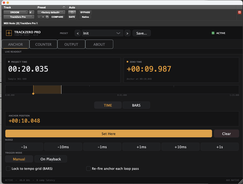
Task: Click the 48.0 kHz status bar text
Action: tap(25, 180)
